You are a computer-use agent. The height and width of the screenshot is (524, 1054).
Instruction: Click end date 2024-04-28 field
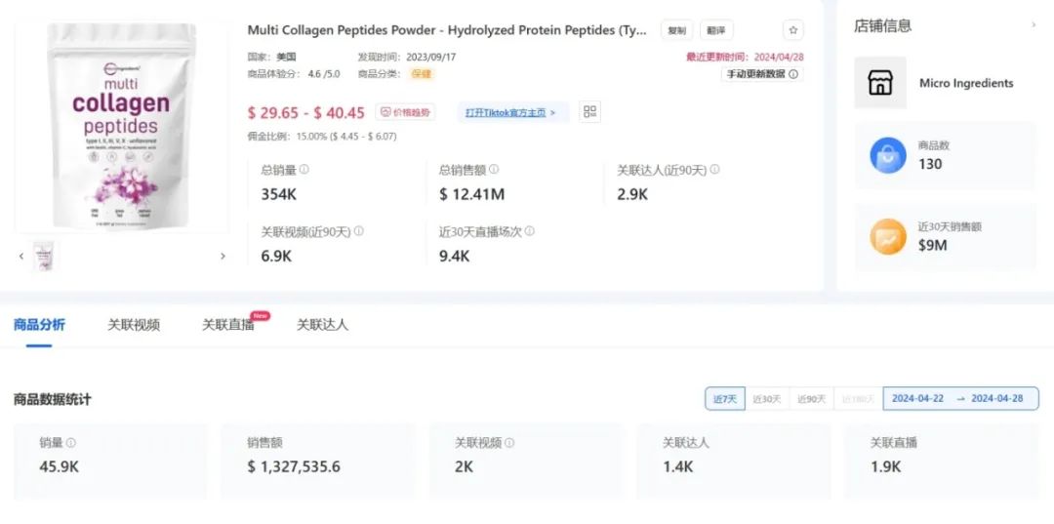click(x=996, y=398)
